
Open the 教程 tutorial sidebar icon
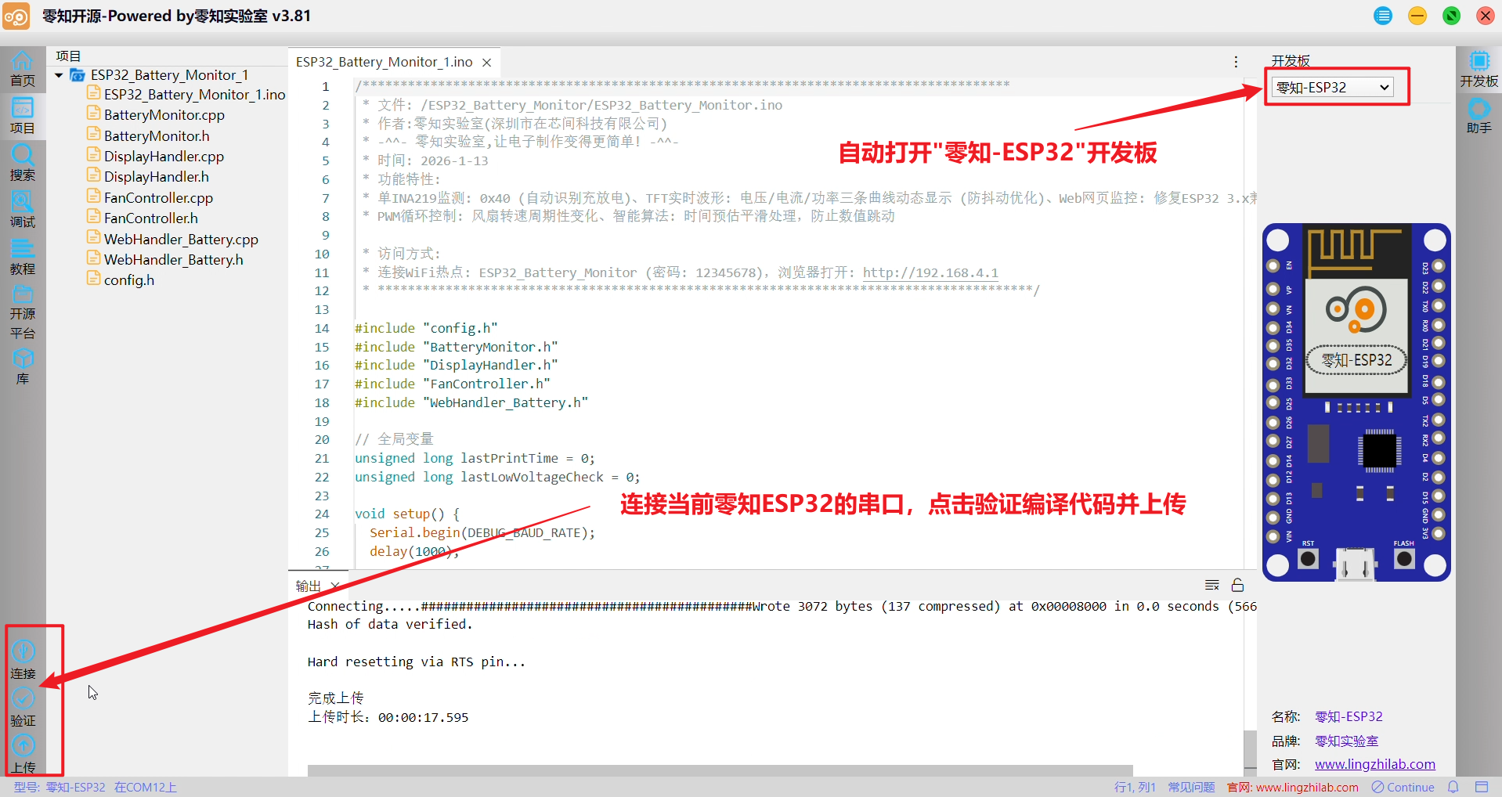23,257
